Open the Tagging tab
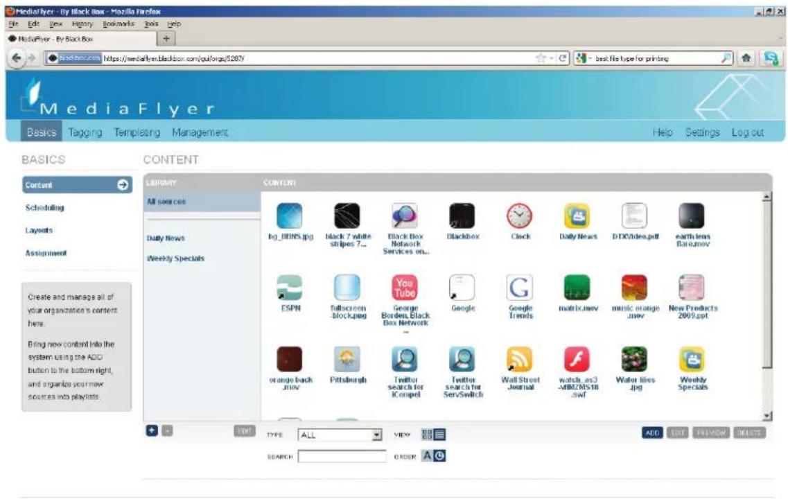The width and height of the screenshot is (788, 499). tap(85, 132)
